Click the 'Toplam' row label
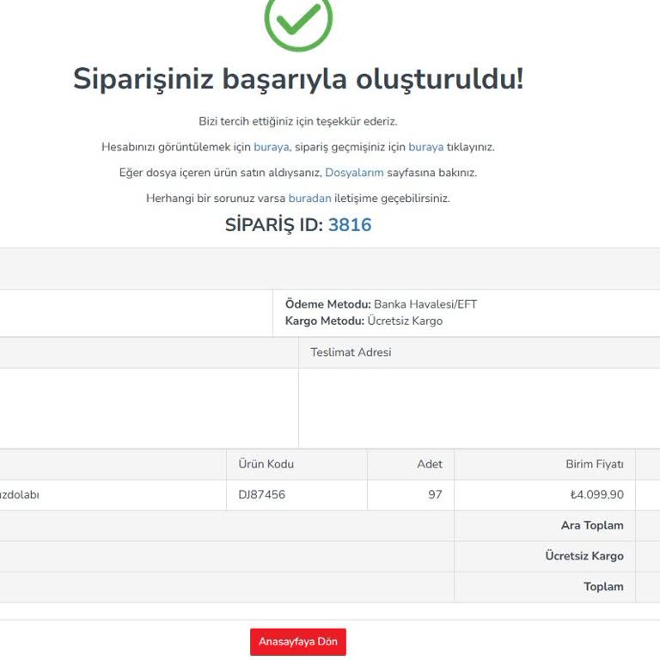This screenshot has height=660, width=660. click(603, 586)
